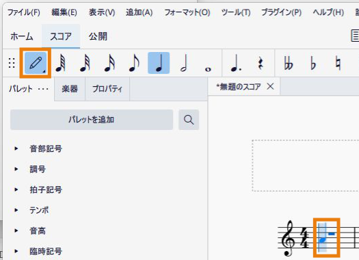Open the ヘルプ(H) menu
The height and width of the screenshot is (260, 359).
click(x=328, y=12)
